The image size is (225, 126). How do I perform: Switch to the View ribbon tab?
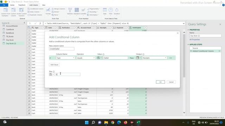point(44,5)
